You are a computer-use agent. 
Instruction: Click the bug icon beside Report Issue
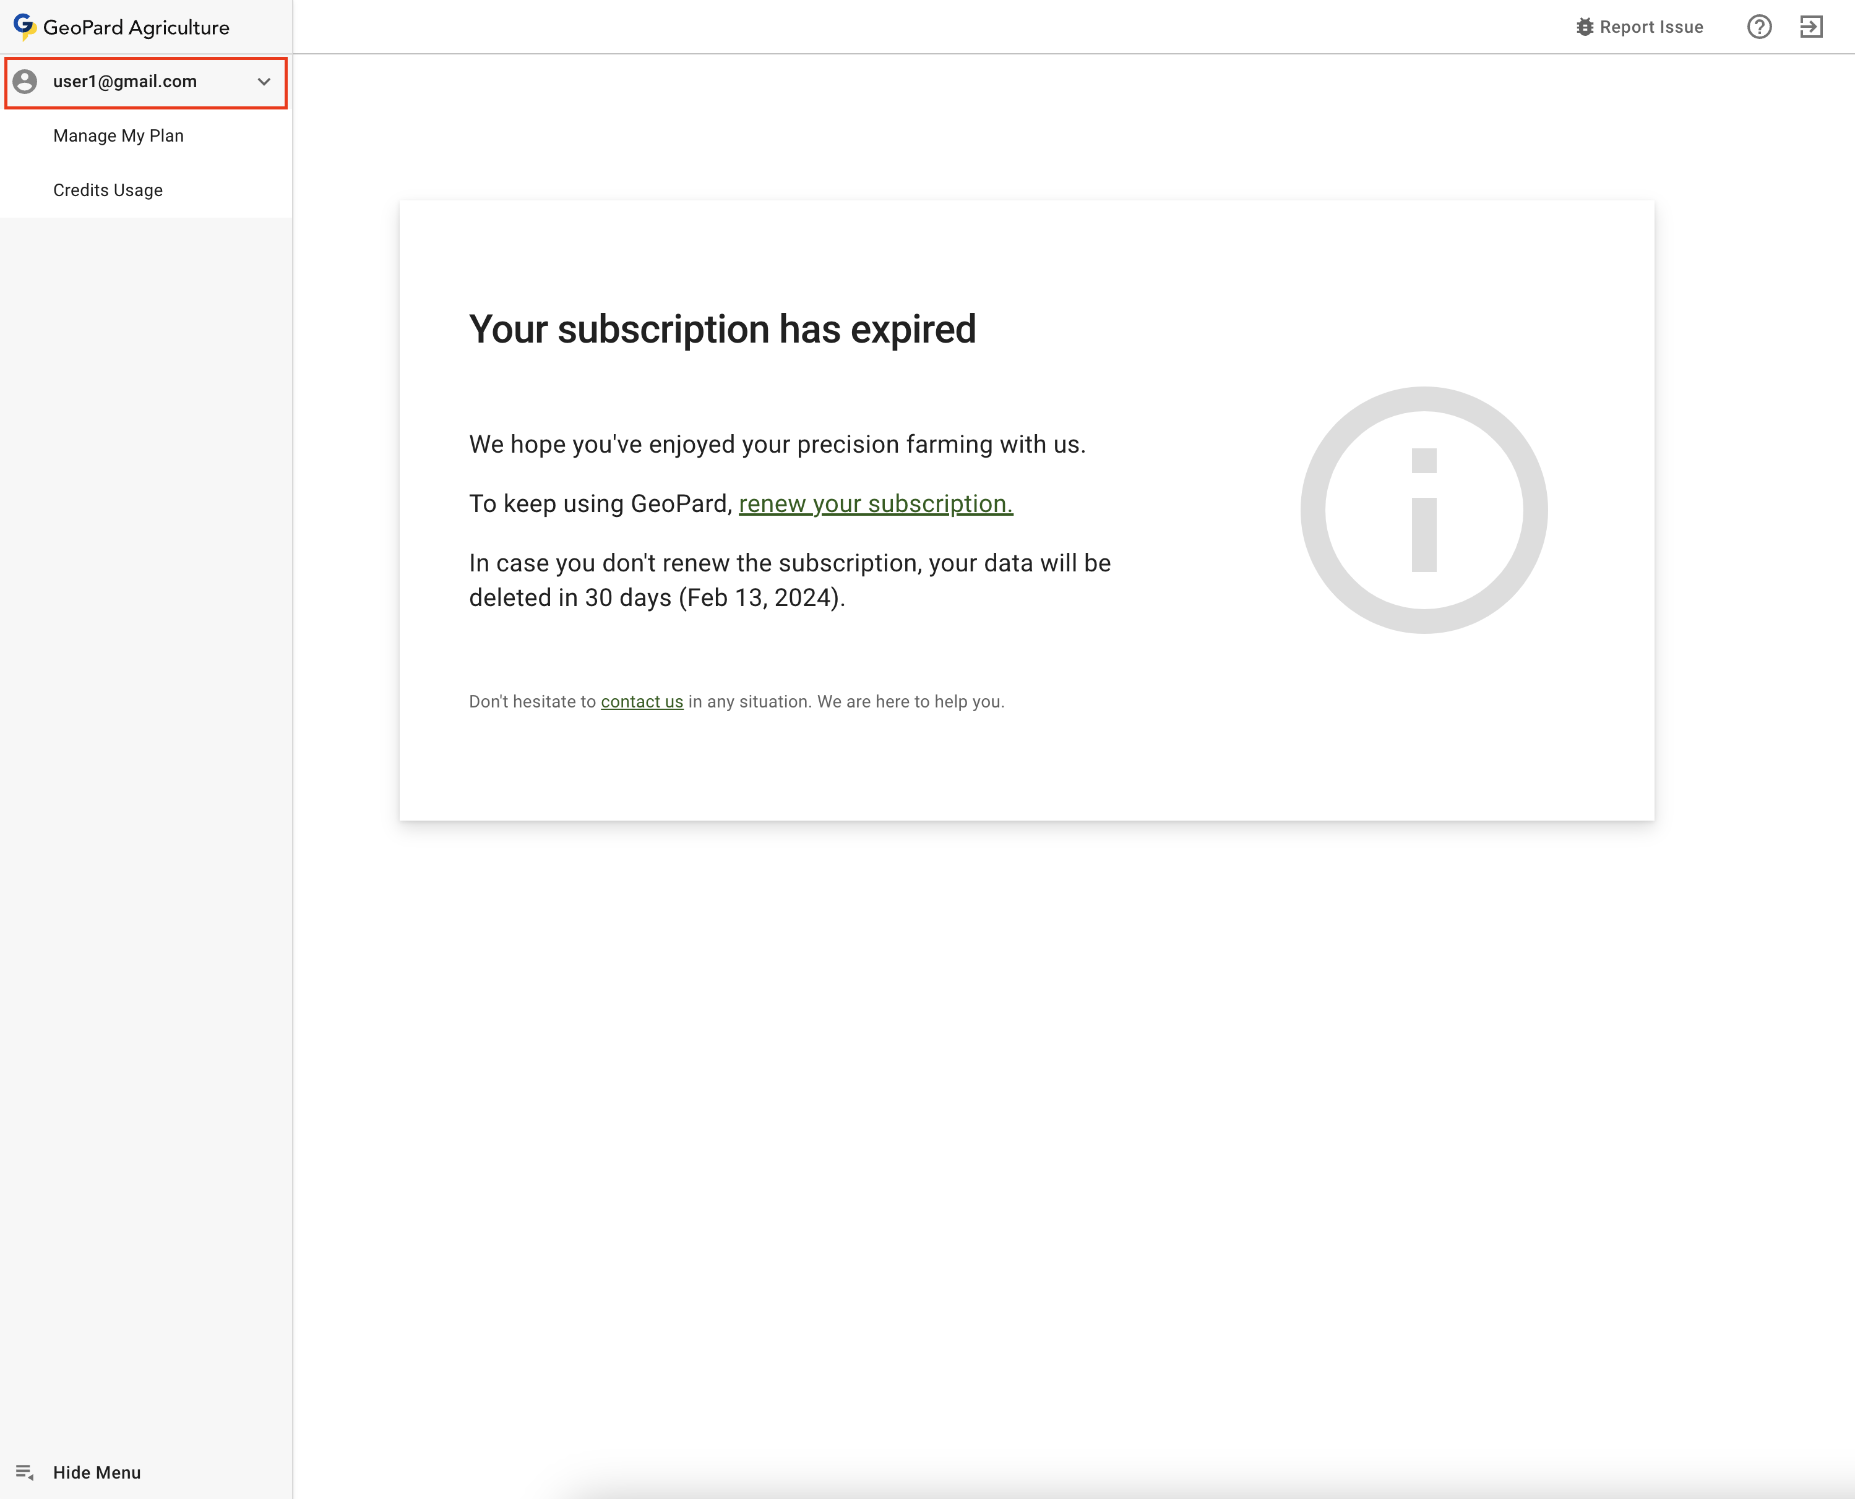pyautogui.click(x=1584, y=27)
